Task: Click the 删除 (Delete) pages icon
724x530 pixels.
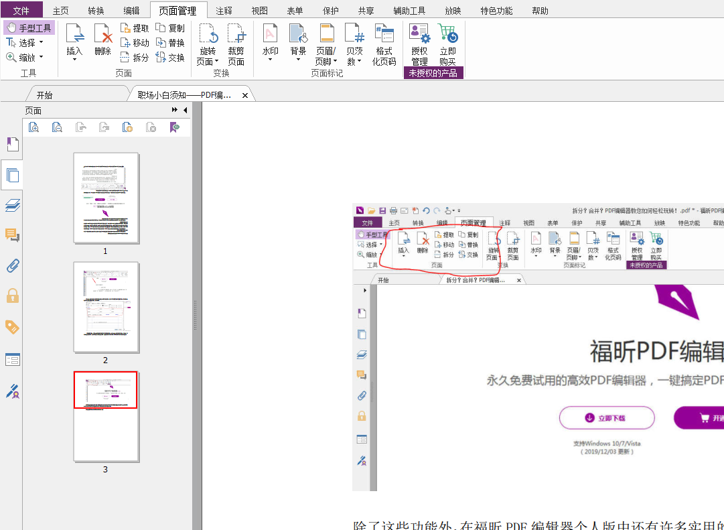Action: (102, 40)
